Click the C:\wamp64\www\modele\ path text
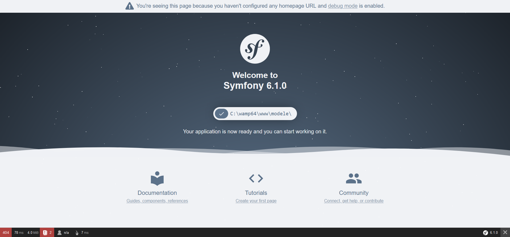Image resolution: width=510 pixels, height=237 pixels. 261,114
